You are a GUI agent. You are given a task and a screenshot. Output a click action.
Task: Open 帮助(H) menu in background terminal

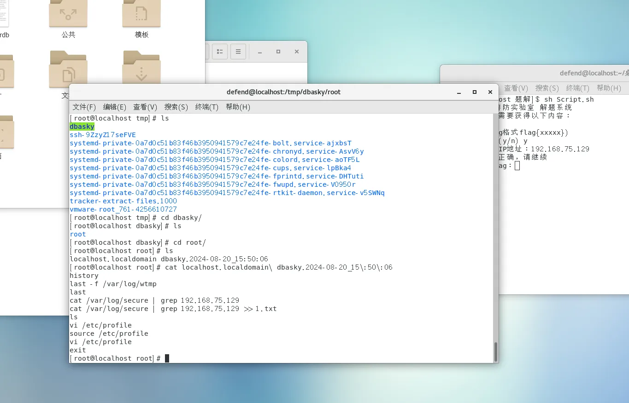[609, 88]
